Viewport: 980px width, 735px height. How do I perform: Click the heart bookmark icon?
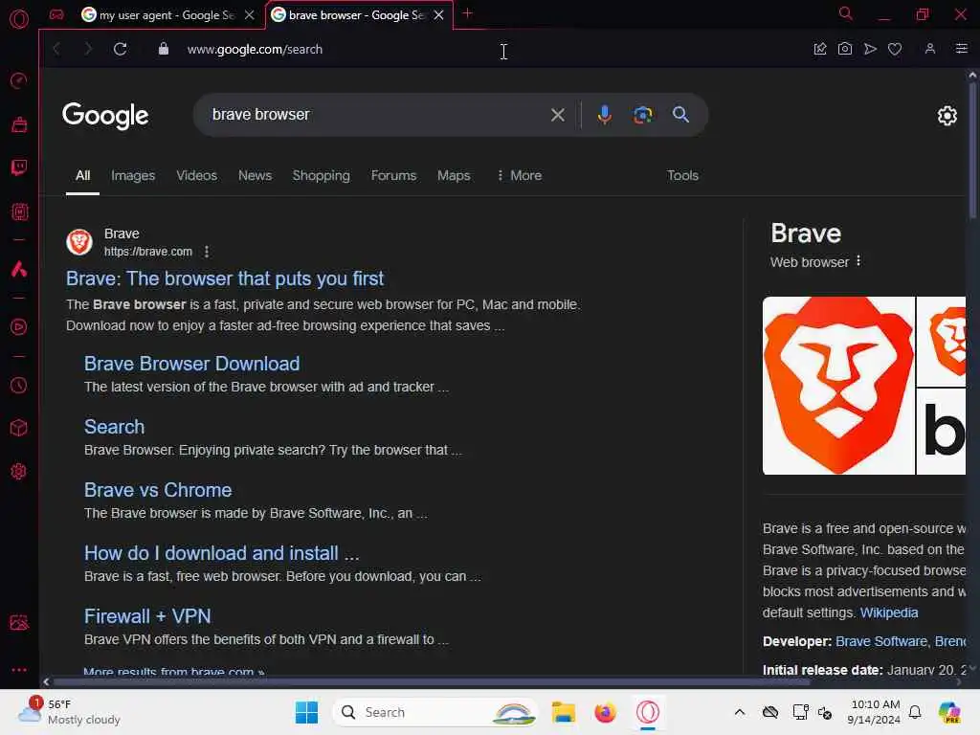click(x=895, y=49)
